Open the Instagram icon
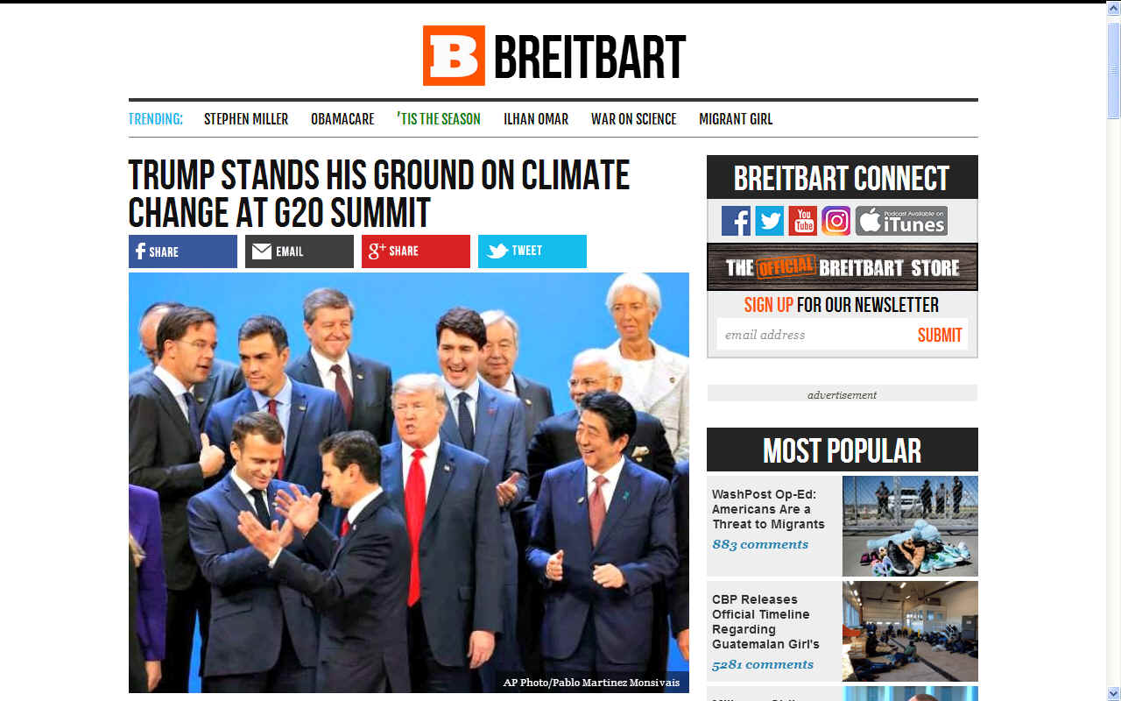This screenshot has width=1121, height=701. pos(835,221)
